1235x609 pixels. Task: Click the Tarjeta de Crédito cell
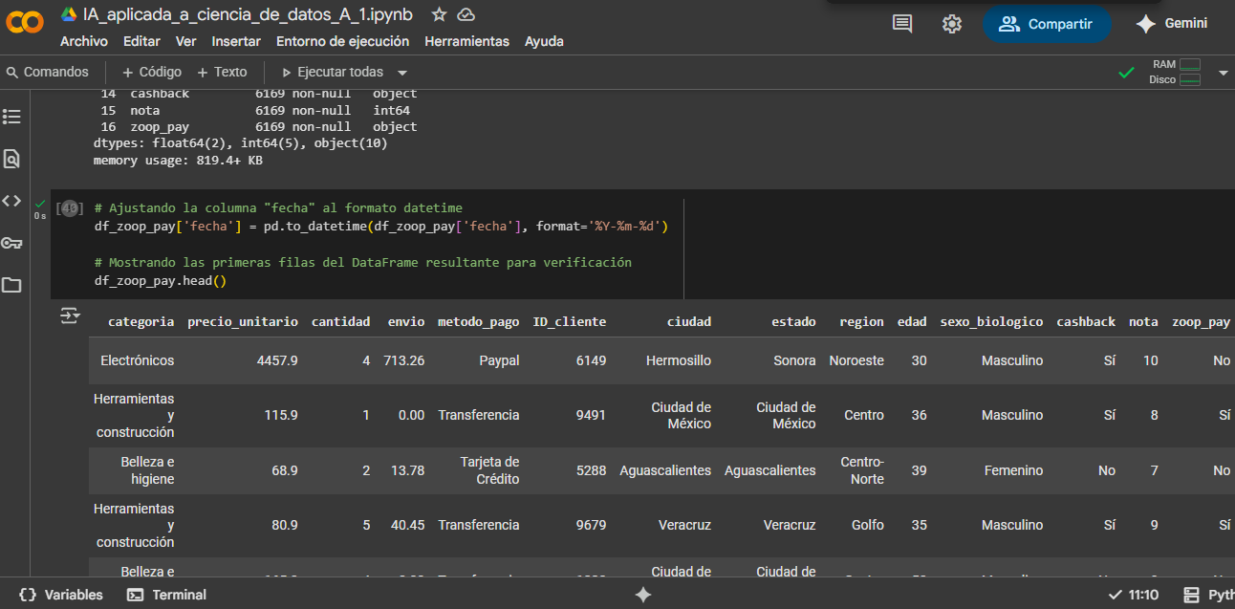click(x=489, y=470)
